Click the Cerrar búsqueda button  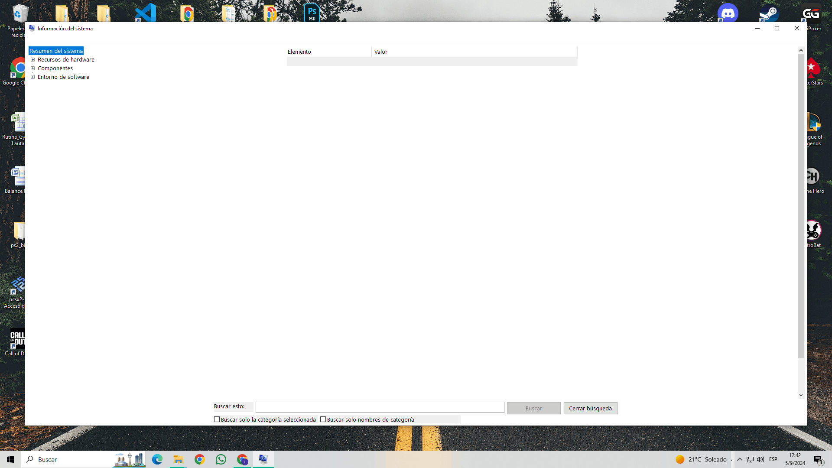(x=590, y=408)
